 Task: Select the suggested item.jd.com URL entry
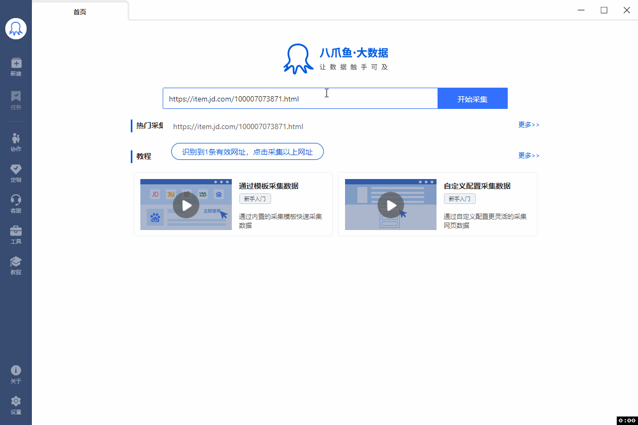click(238, 126)
